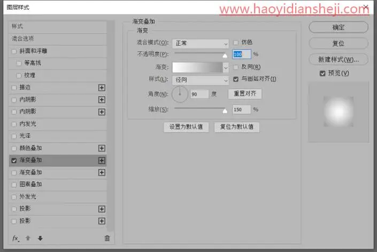Click the 不透明度 value field showing 100
Viewport: 377px width, 252px height.
(x=242, y=55)
